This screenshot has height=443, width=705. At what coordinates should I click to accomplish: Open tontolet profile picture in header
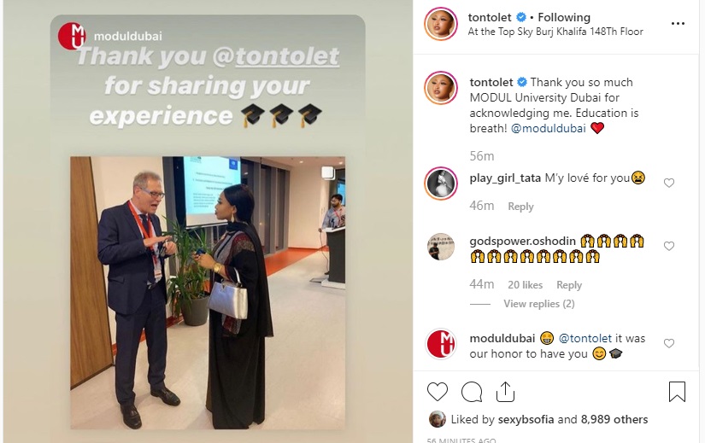(441, 23)
